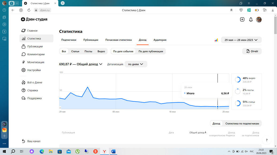Open the profile avatar menu
This screenshot has height=155, width=277.
point(259,19)
